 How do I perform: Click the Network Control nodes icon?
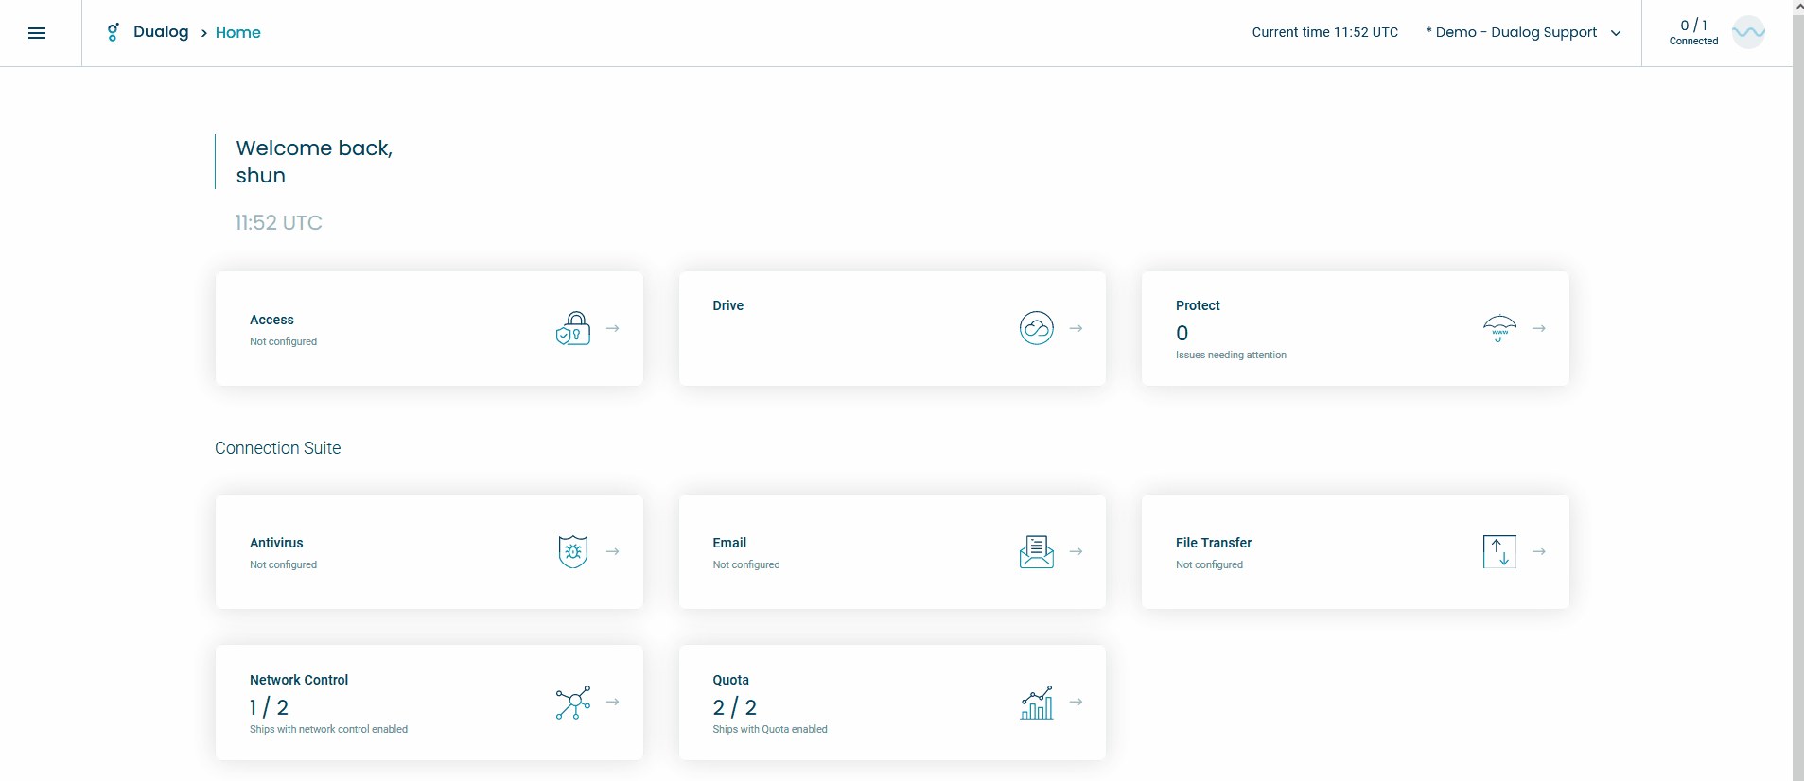click(x=573, y=703)
